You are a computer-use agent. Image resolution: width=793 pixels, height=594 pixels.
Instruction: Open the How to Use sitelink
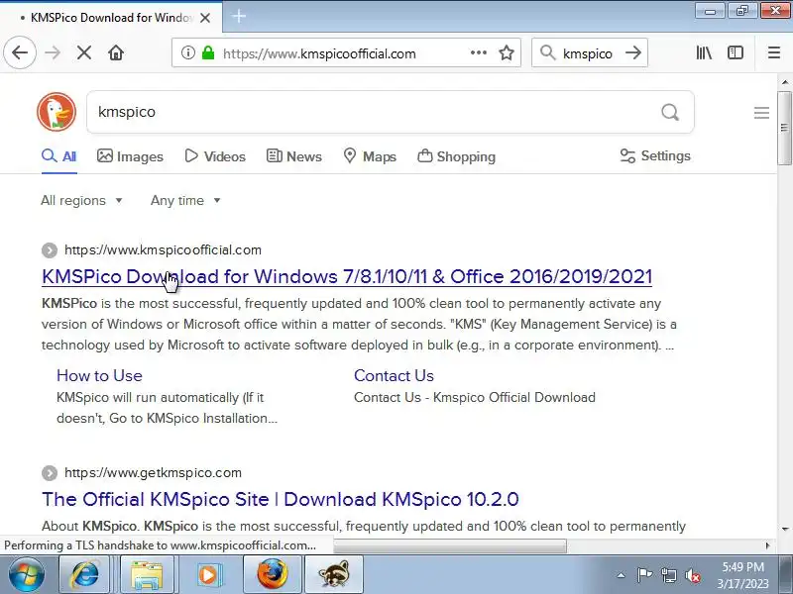point(100,376)
